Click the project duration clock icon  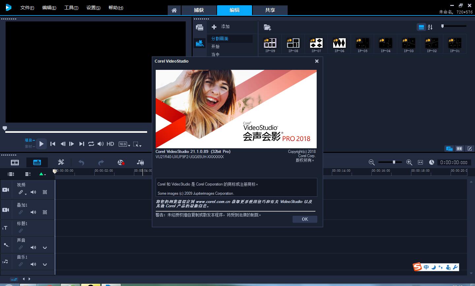tap(431, 162)
